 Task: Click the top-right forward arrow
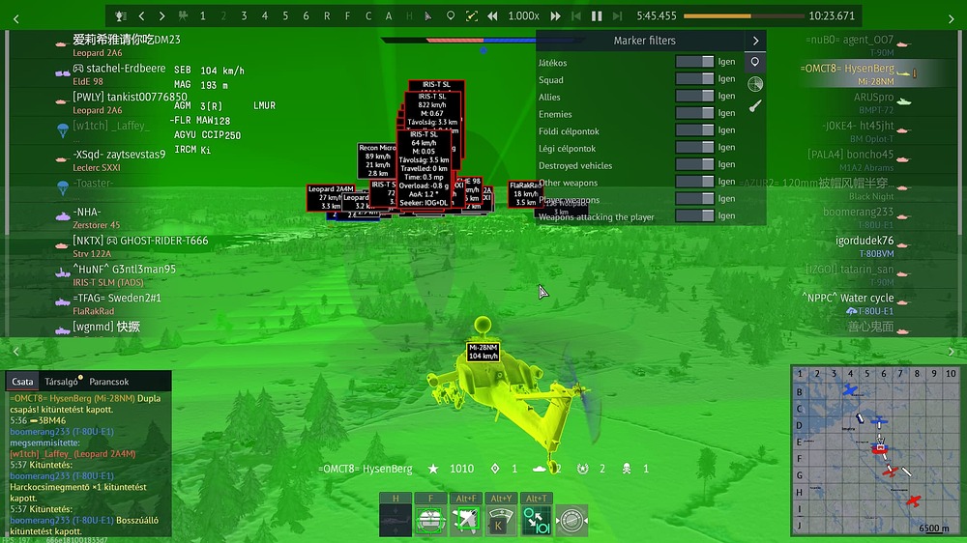click(951, 19)
